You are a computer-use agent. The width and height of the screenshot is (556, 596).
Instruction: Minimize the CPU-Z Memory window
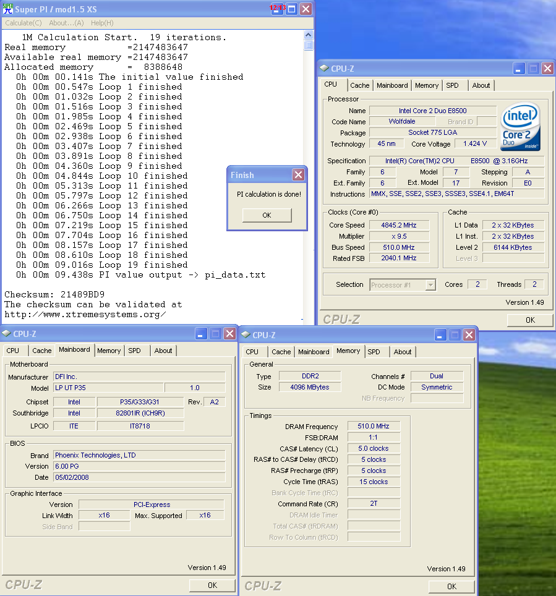[x=440, y=335]
